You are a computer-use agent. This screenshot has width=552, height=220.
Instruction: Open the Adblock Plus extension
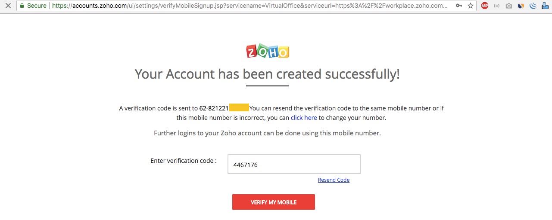click(x=485, y=6)
